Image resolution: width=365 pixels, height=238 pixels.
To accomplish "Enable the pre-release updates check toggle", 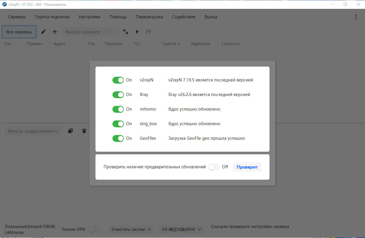I will pos(214,167).
